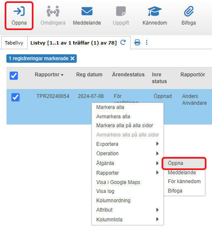Screen dimensions: 212x229
Task: Click the printer icon
Action: click(137, 42)
